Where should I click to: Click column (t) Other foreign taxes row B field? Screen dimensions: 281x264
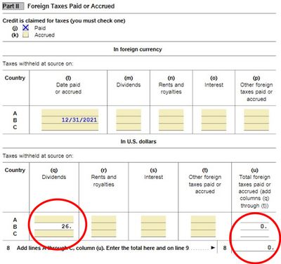pos(203,226)
